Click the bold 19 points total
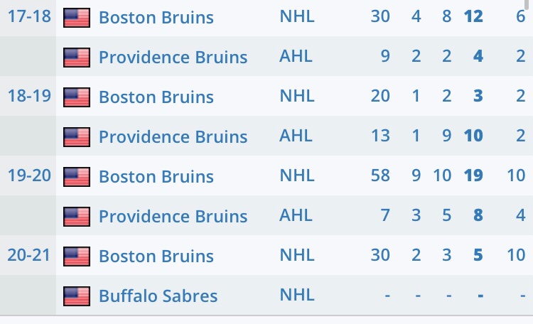The width and height of the screenshot is (533, 324). coord(473,176)
